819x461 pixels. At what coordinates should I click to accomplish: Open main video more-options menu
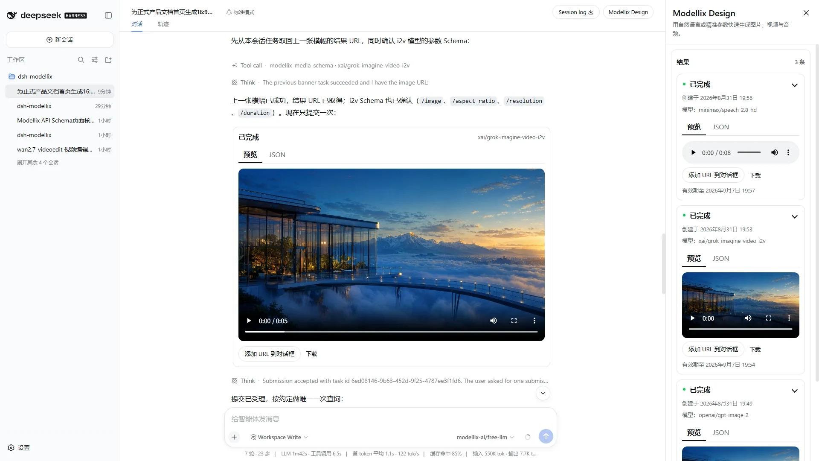pyautogui.click(x=534, y=321)
